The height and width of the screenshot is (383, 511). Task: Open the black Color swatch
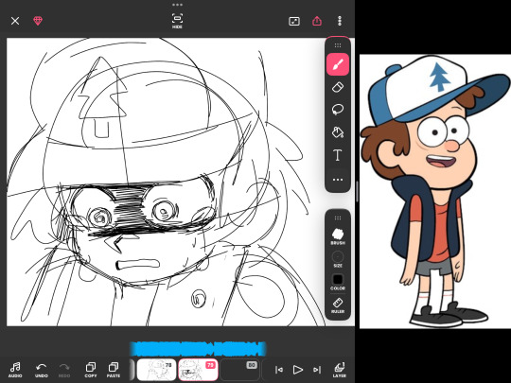coord(338,282)
